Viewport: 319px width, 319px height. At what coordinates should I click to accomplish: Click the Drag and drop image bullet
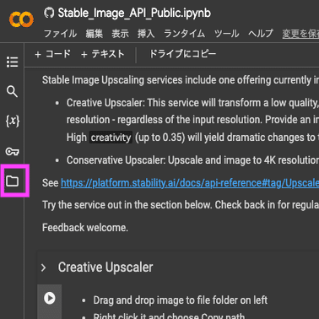click(181, 300)
